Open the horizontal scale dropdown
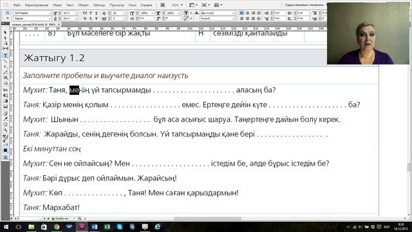The height and width of the screenshot is (232, 412). pos(179,13)
